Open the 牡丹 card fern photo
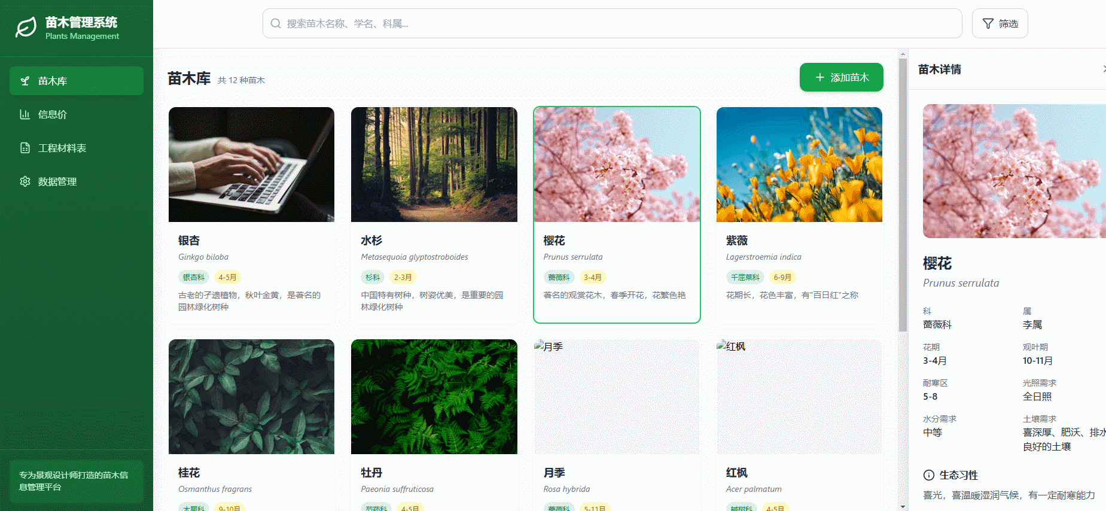Viewport: 1106px width, 511px height. pos(434,397)
